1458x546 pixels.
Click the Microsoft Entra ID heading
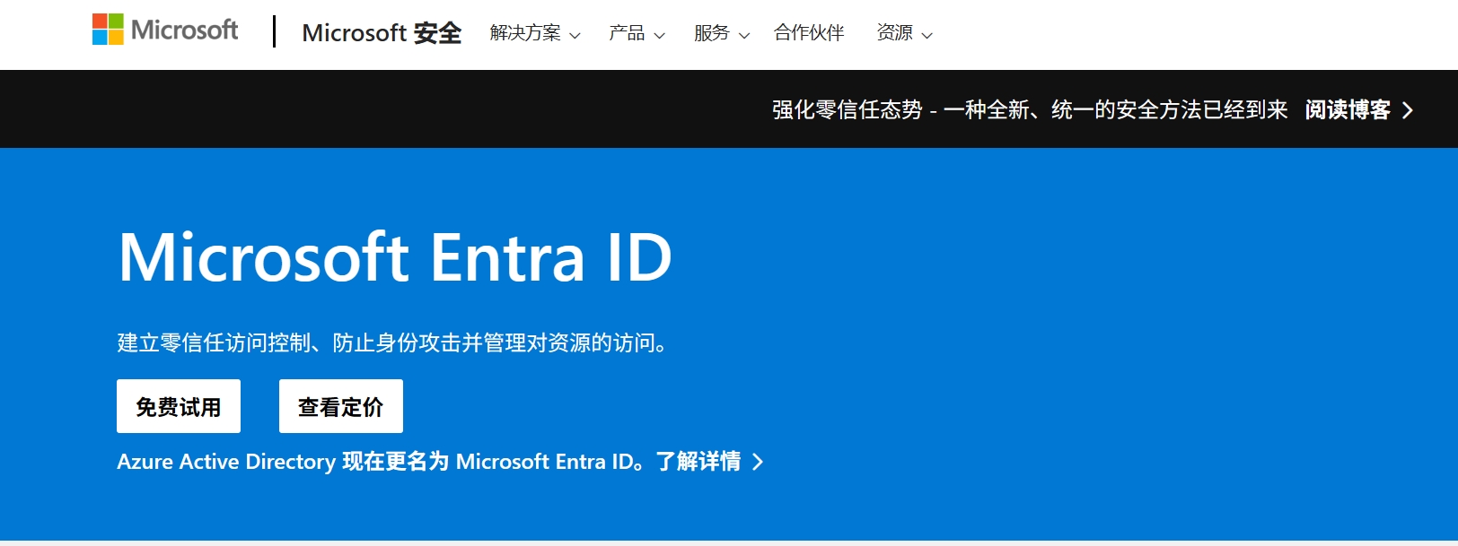coord(395,257)
